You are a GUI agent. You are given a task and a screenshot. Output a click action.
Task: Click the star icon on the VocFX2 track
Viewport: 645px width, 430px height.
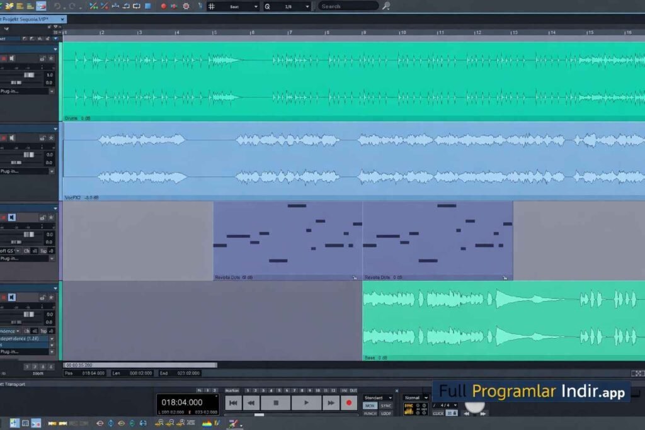click(50, 138)
